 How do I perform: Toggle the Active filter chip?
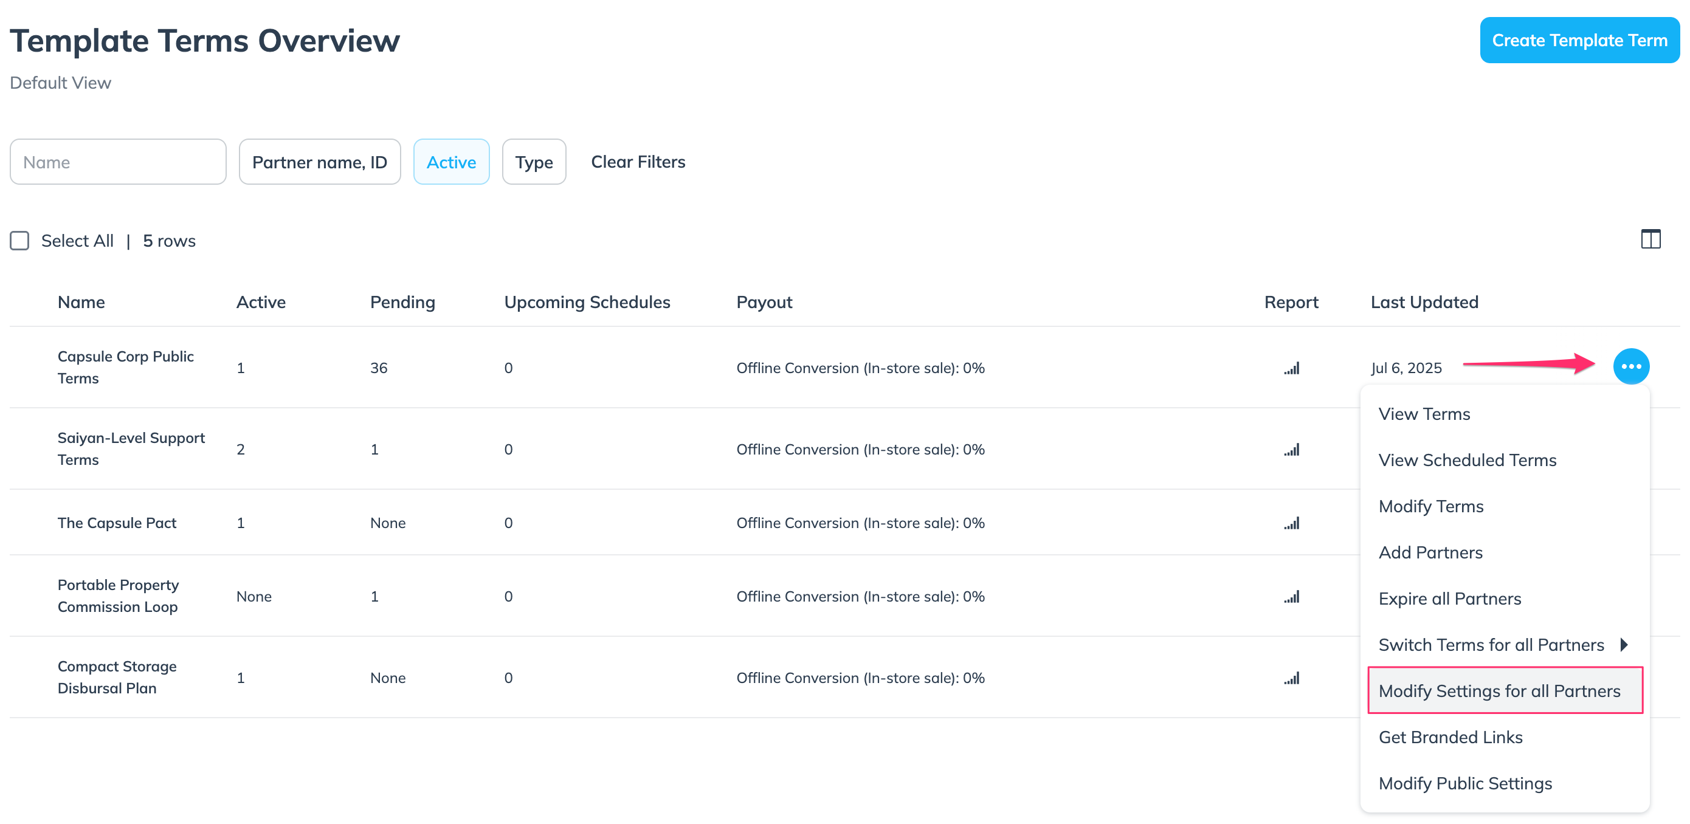coord(450,162)
